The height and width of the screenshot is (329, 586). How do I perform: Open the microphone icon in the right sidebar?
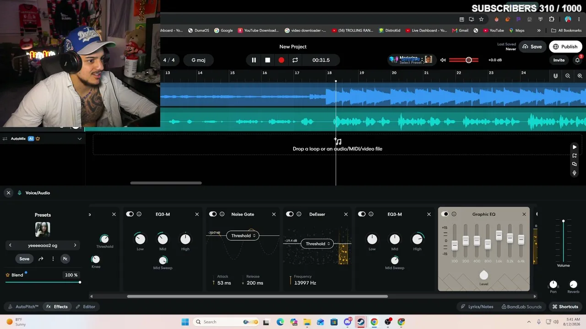[575, 173]
